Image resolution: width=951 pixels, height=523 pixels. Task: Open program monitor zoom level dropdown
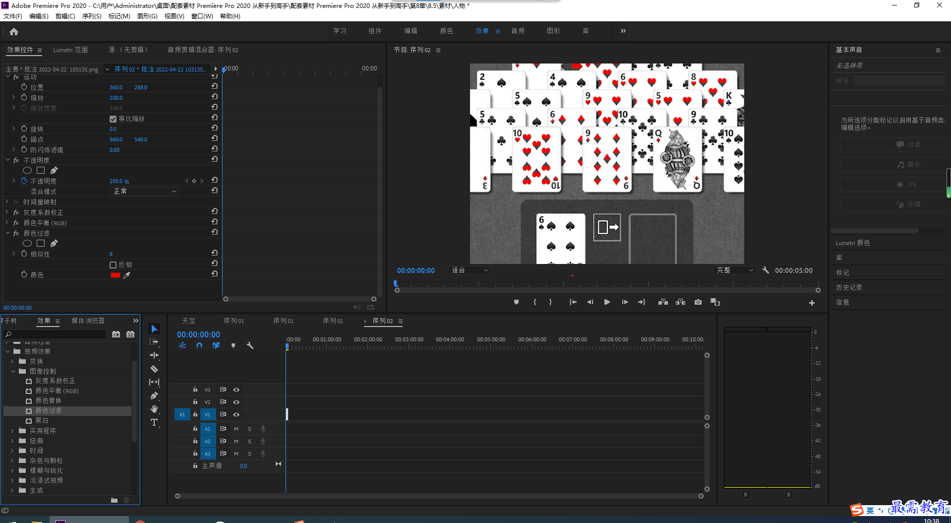point(469,270)
